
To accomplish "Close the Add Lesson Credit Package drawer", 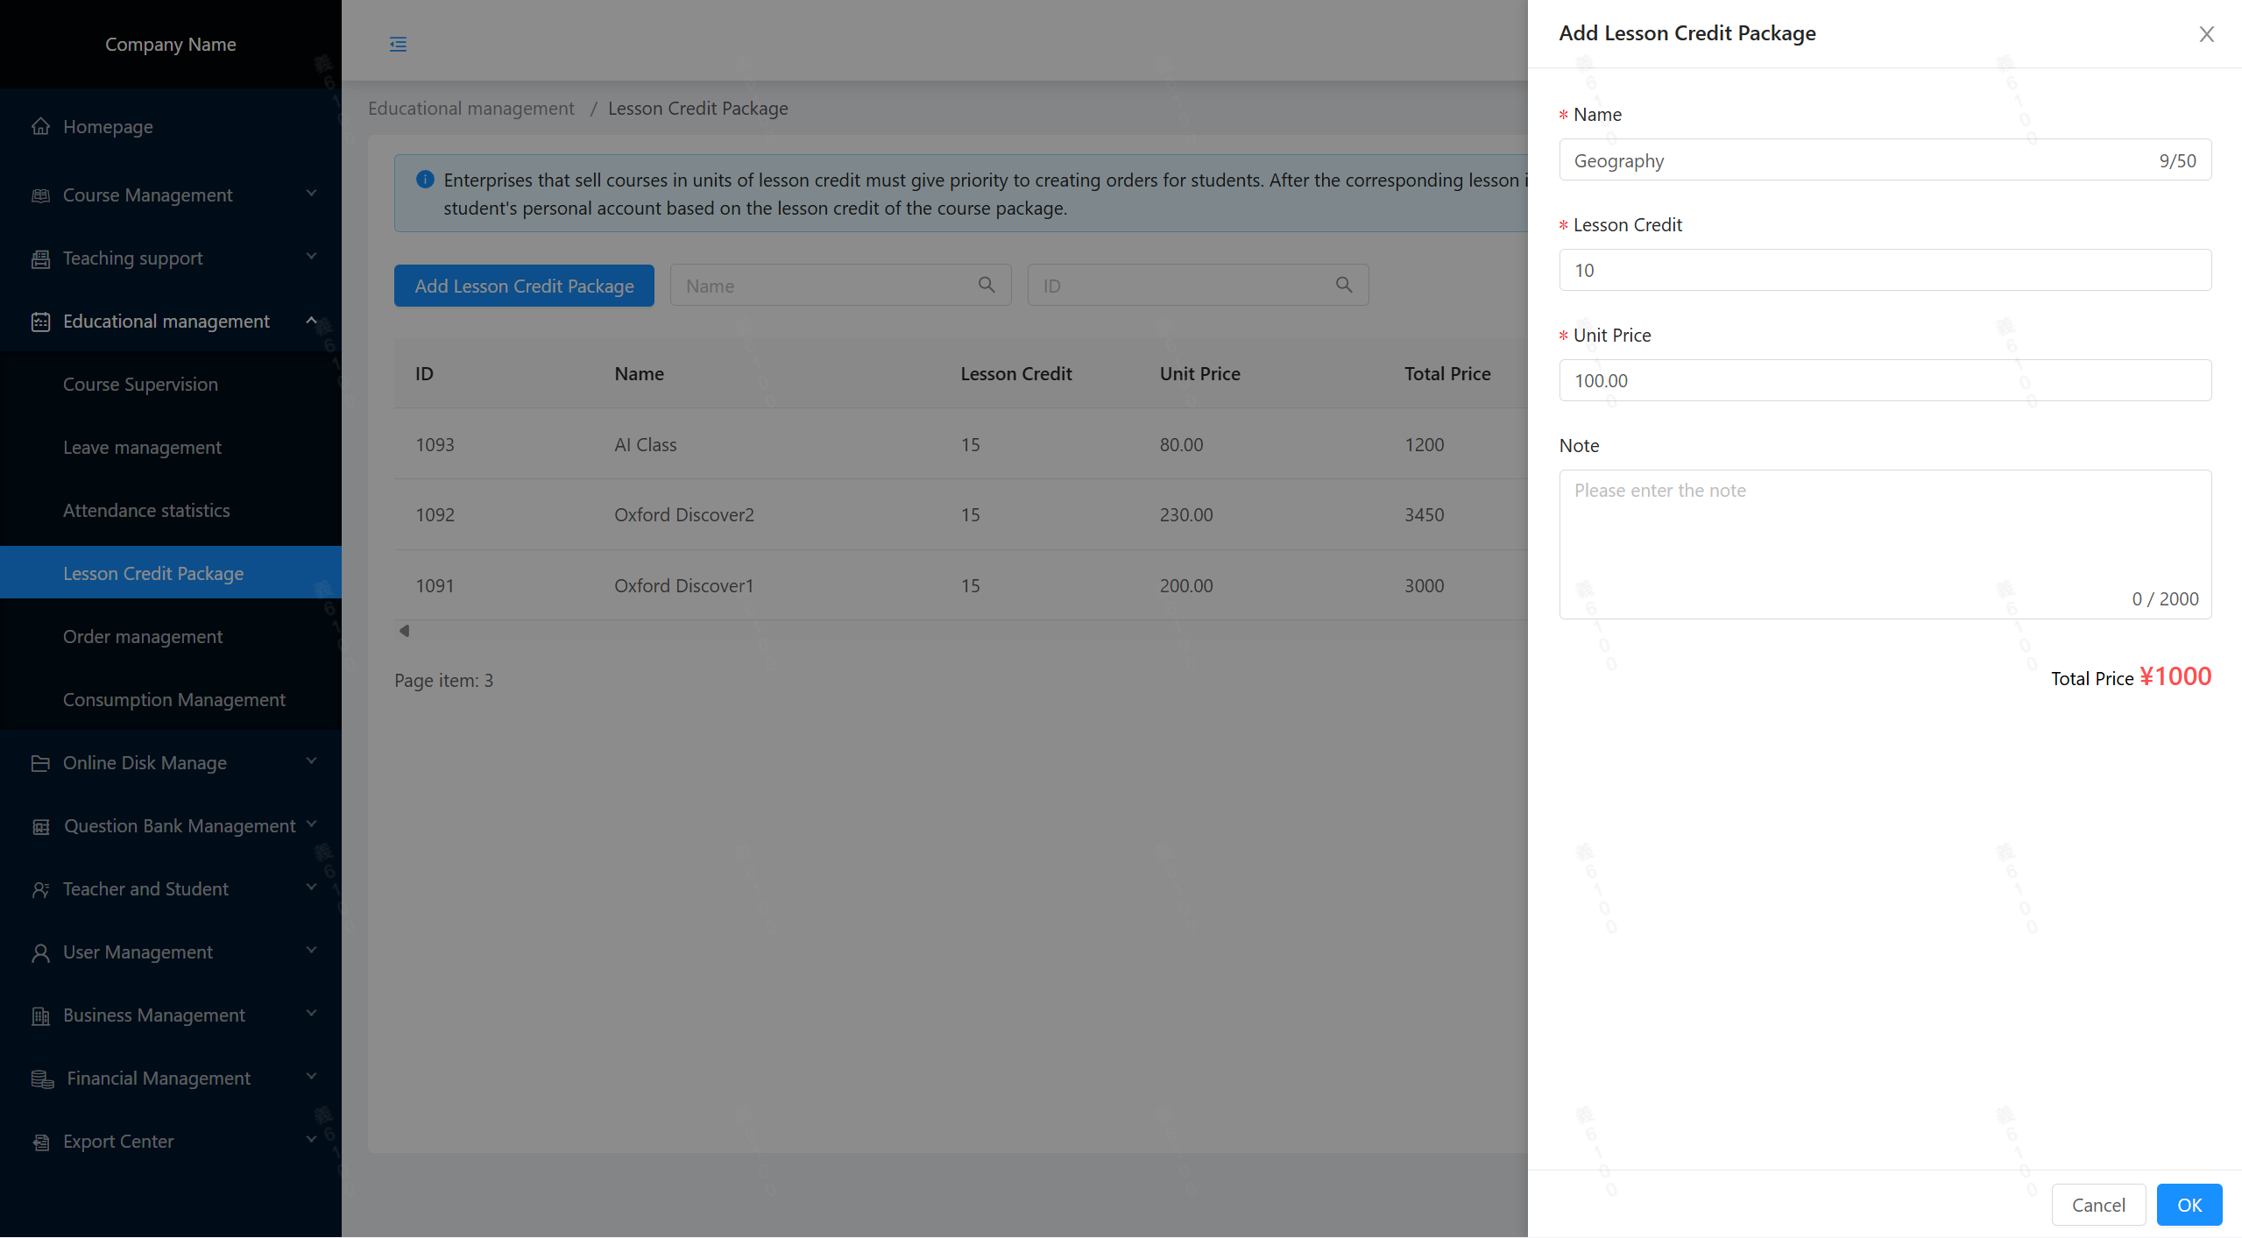I will (x=2206, y=33).
